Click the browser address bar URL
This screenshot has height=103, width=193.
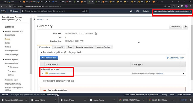[x=39, y=6]
